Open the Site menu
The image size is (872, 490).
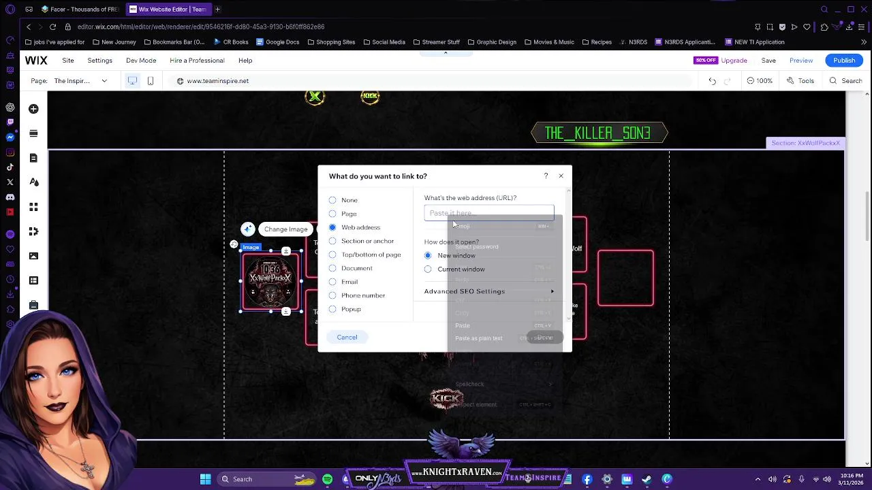coord(68,61)
